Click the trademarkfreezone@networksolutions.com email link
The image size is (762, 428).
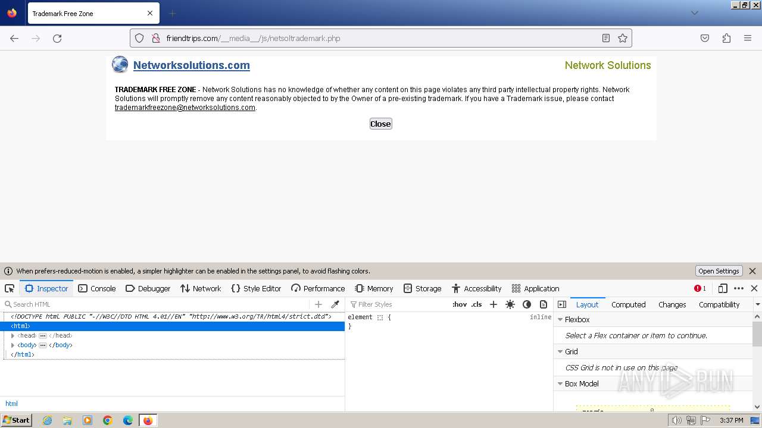click(185, 108)
